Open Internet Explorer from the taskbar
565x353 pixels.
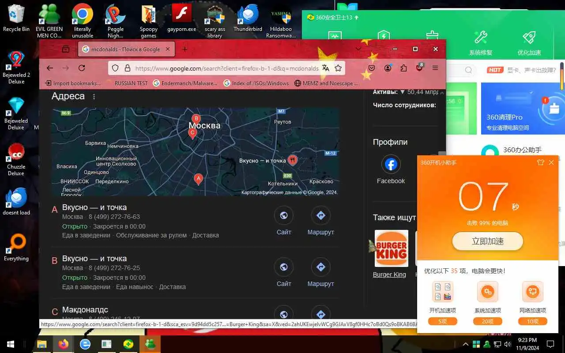(x=85, y=344)
